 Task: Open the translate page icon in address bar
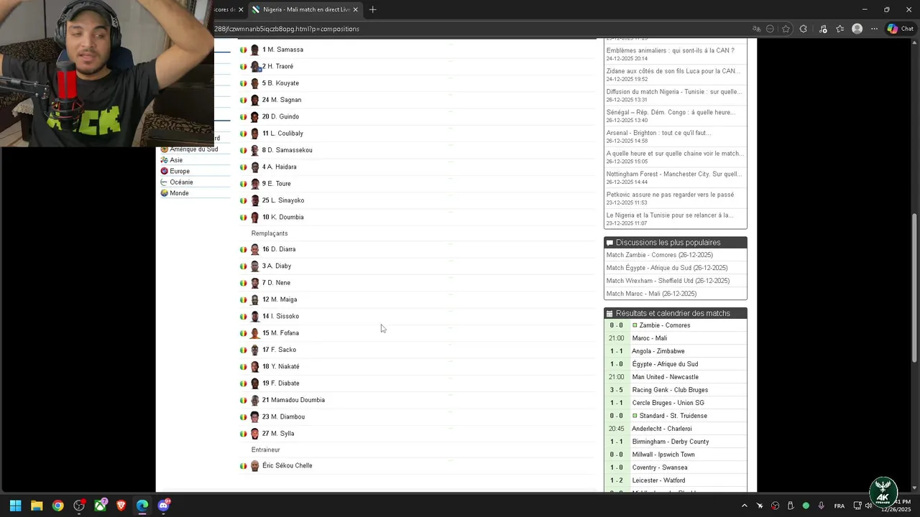756,29
